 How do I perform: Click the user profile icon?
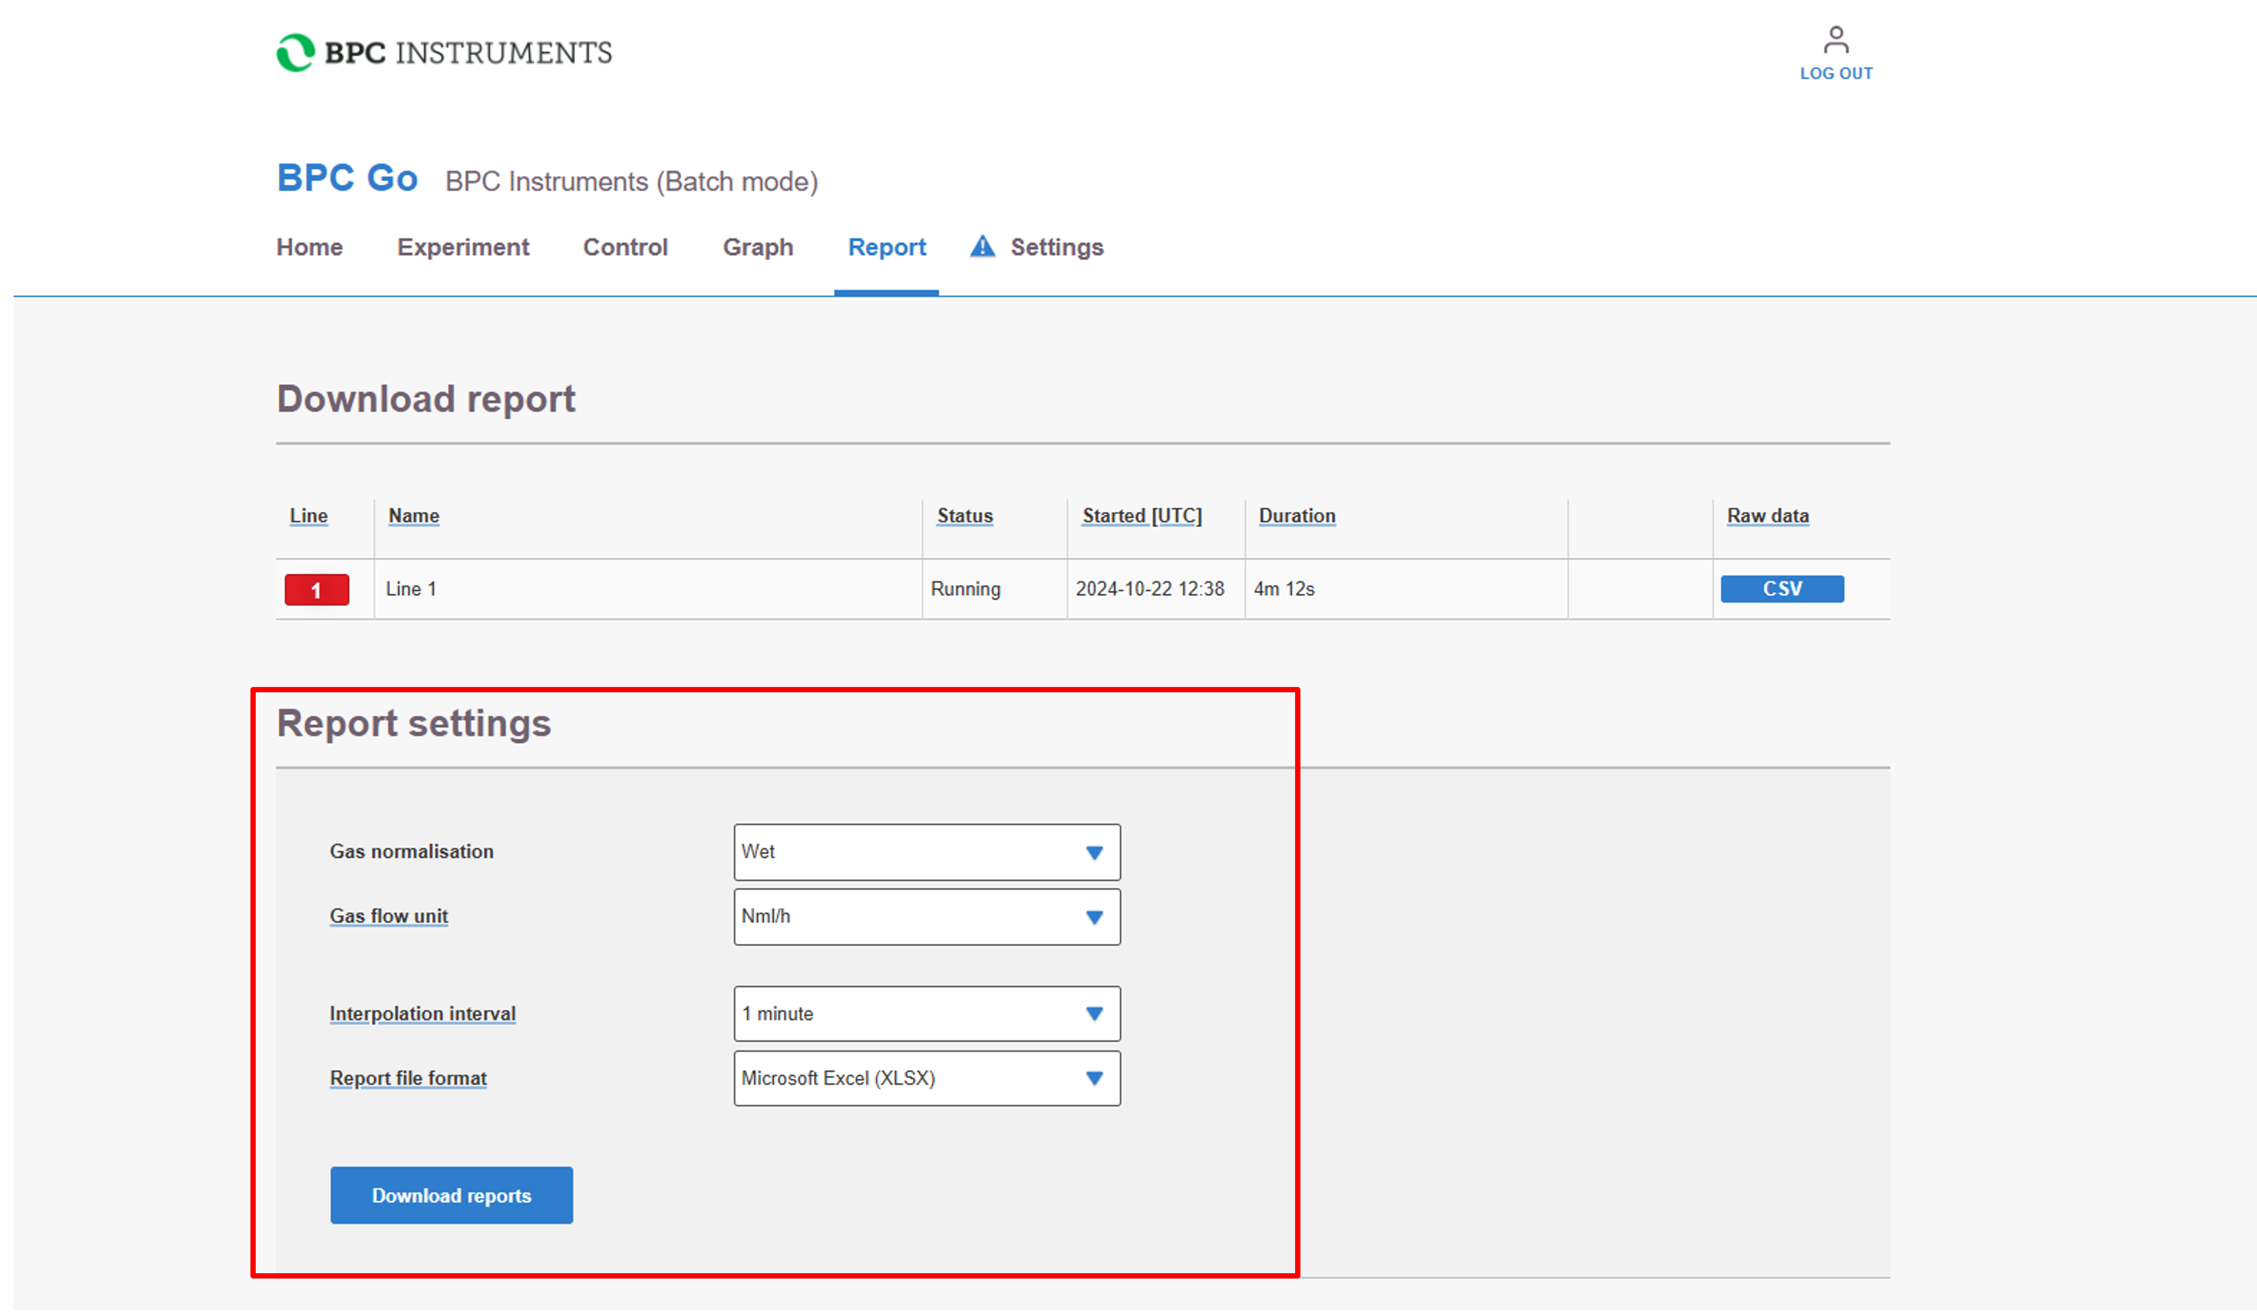pyautogui.click(x=1836, y=39)
